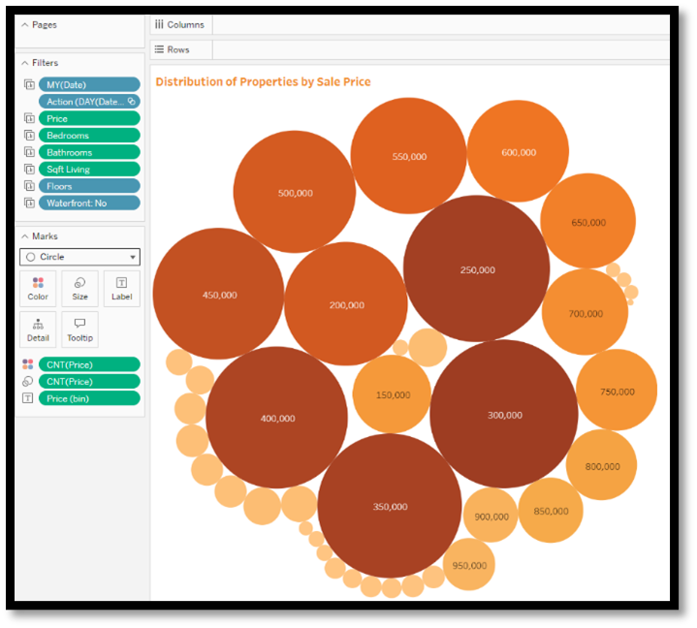This screenshot has height=628, width=697.
Task: Collapse the Marks panel
Action: click(x=24, y=236)
